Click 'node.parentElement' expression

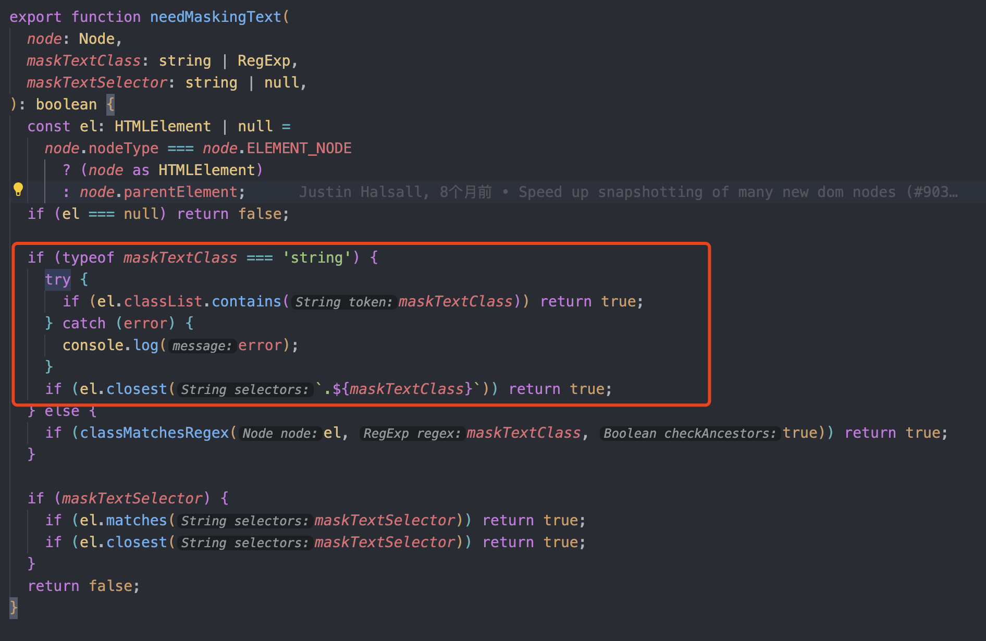pos(159,192)
